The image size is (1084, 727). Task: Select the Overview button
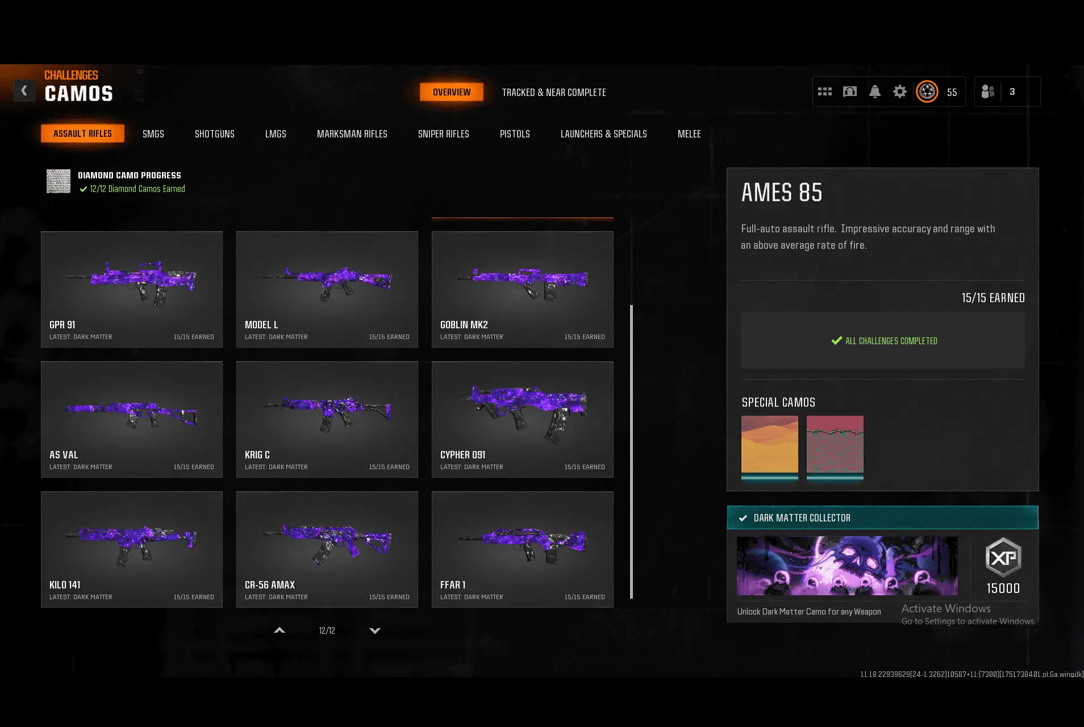click(452, 92)
